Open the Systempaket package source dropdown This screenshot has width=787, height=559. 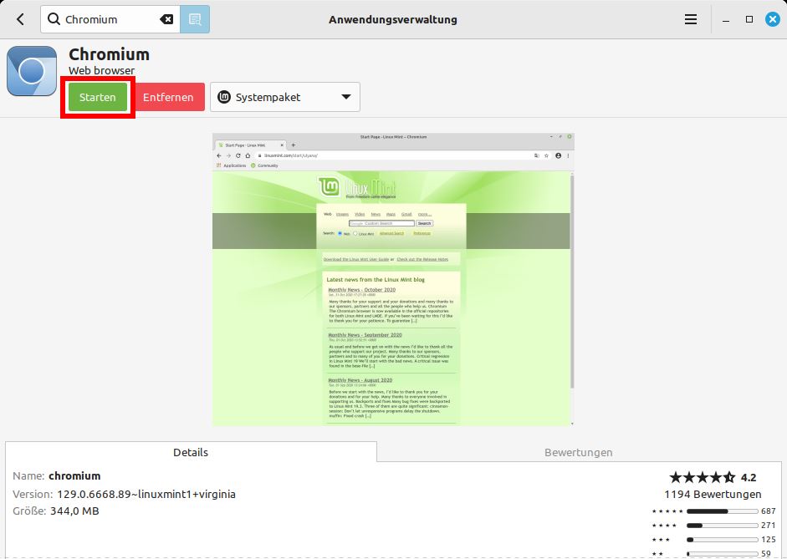pos(284,97)
